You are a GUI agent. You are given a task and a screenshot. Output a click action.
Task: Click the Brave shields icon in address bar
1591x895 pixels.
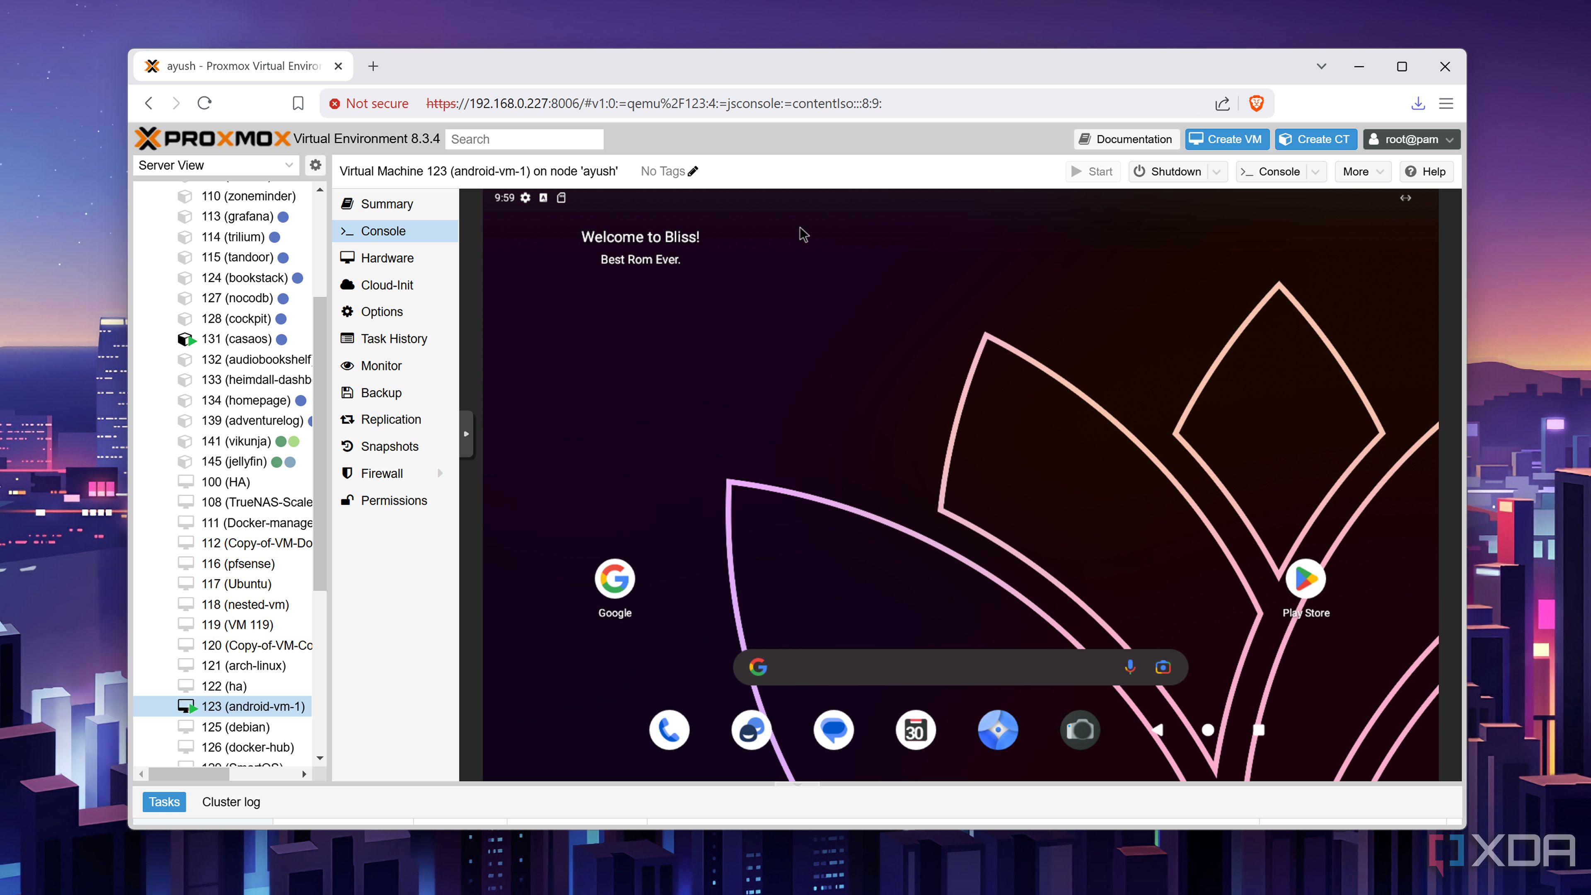click(x=1256, y=103)
